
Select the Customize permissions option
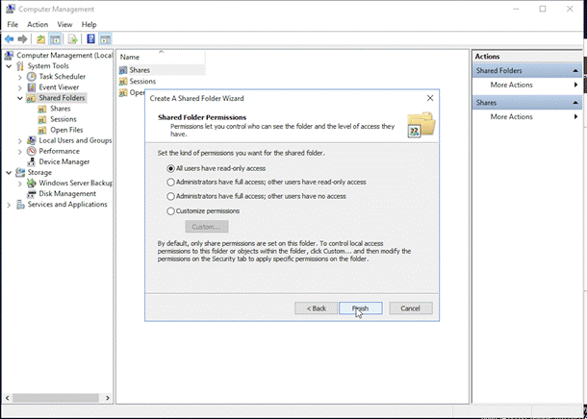(x=203, y=211)
